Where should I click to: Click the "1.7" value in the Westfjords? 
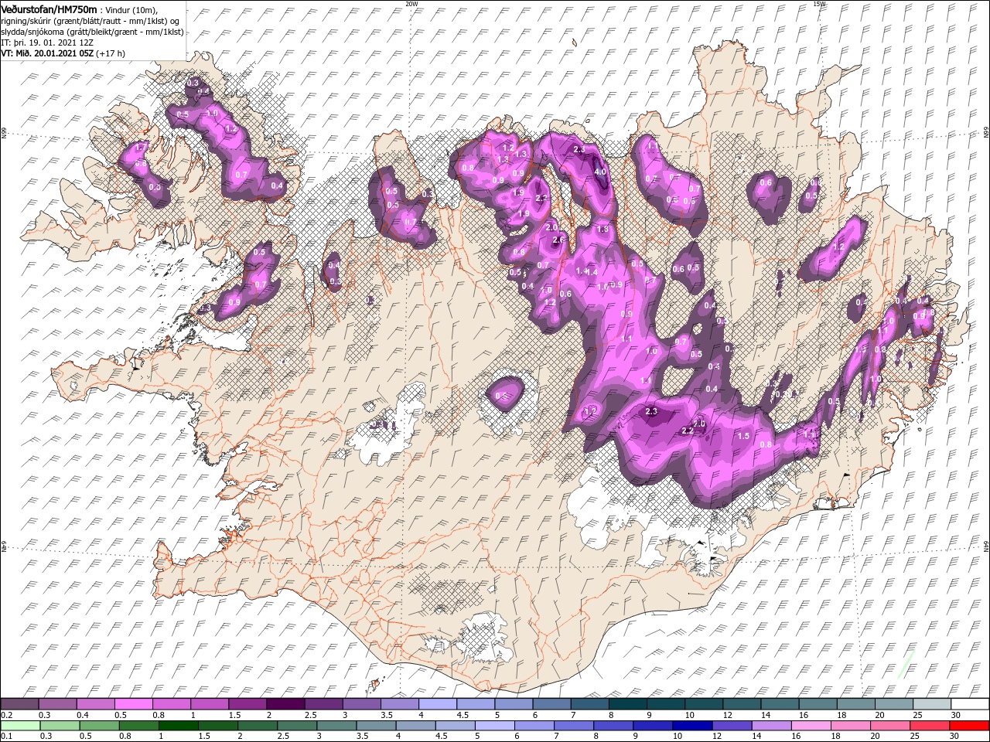tap(140, 147)
